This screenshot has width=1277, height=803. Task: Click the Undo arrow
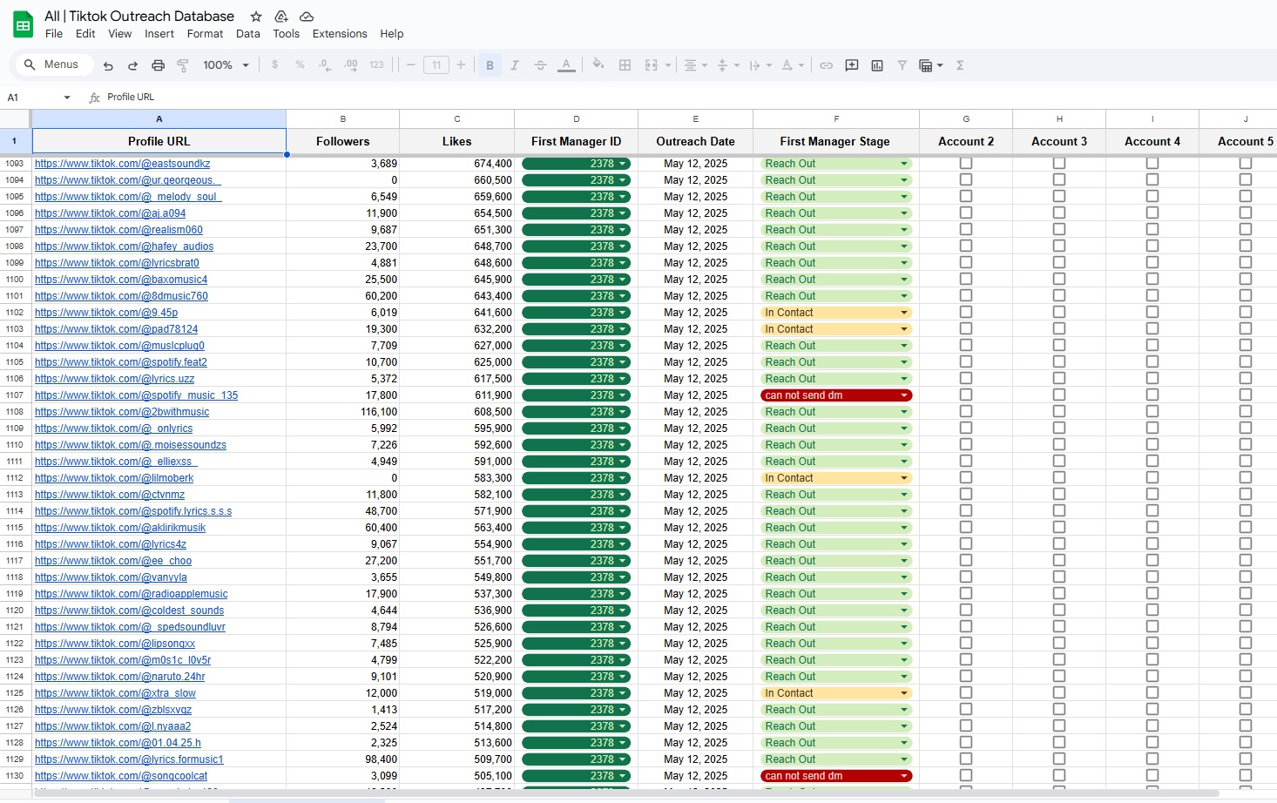(x=108, y=65)
